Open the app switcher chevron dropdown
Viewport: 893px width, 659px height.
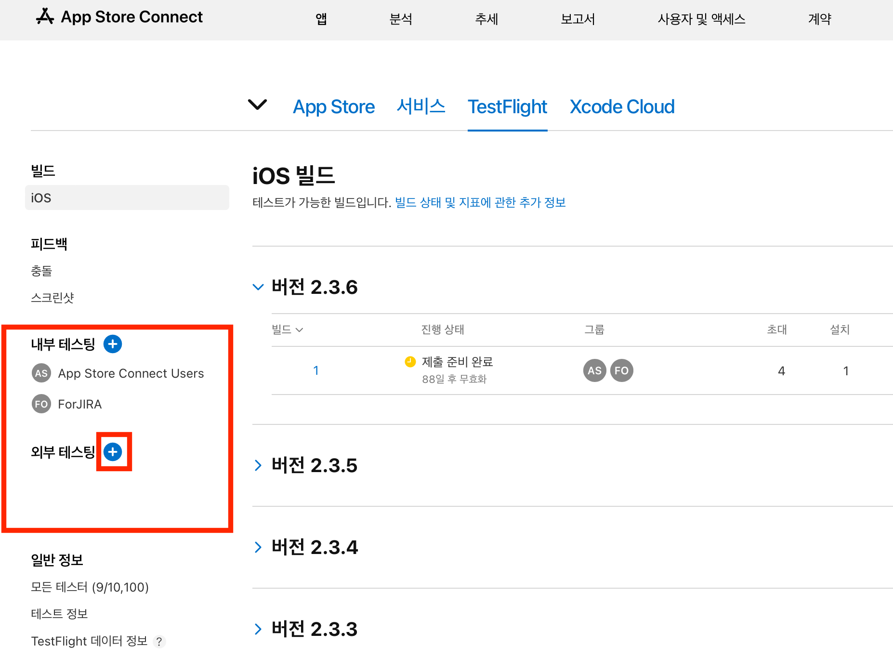pyautogui.click(x=257, y=104)
